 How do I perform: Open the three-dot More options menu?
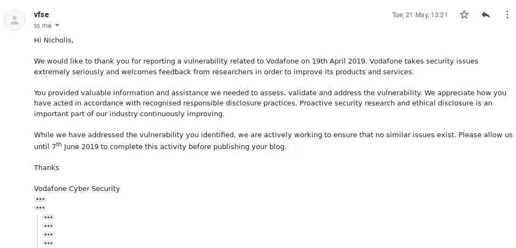click(x=507, y=15)
